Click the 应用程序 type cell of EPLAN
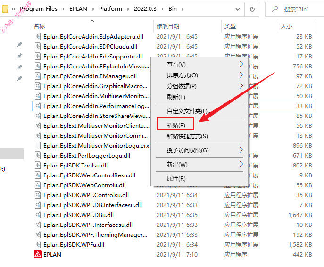The width and height of the screenshot is (324, 267). [x=236, y=255]
